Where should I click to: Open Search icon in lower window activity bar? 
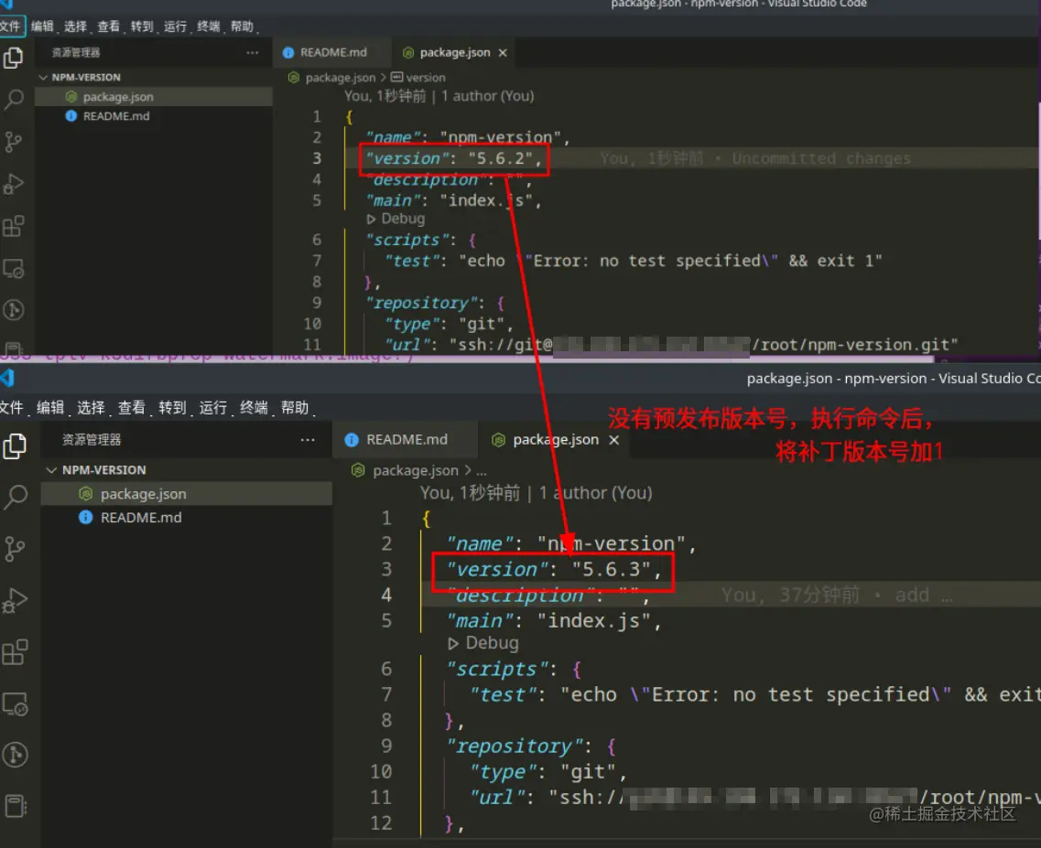click(x=16, y=497)
